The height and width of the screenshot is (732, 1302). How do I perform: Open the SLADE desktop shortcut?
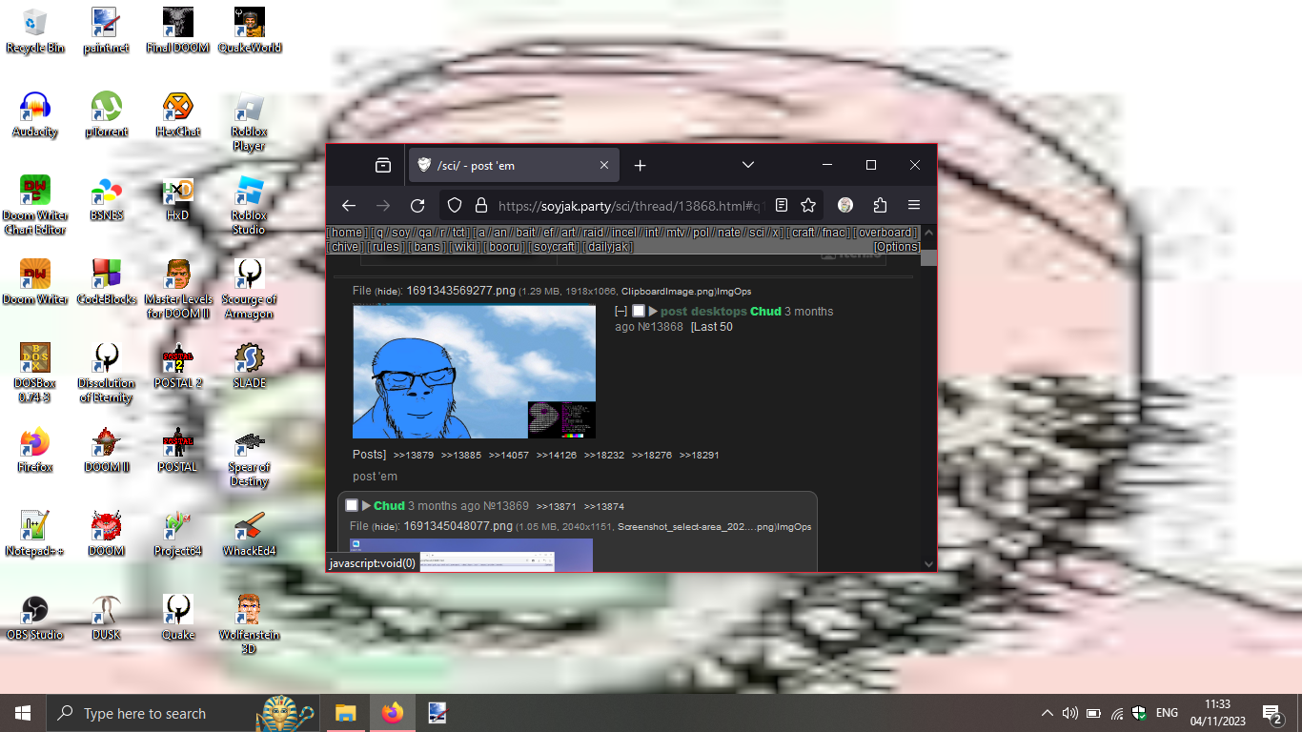249,366
